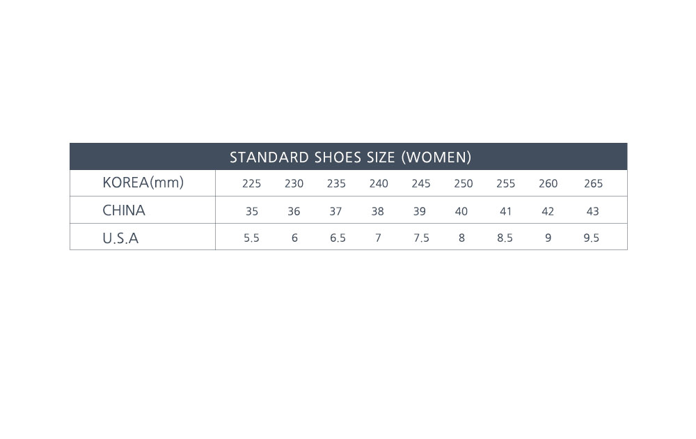Pick Korea size 230 in the table
The image size is (696, 439).
(294, 184)
